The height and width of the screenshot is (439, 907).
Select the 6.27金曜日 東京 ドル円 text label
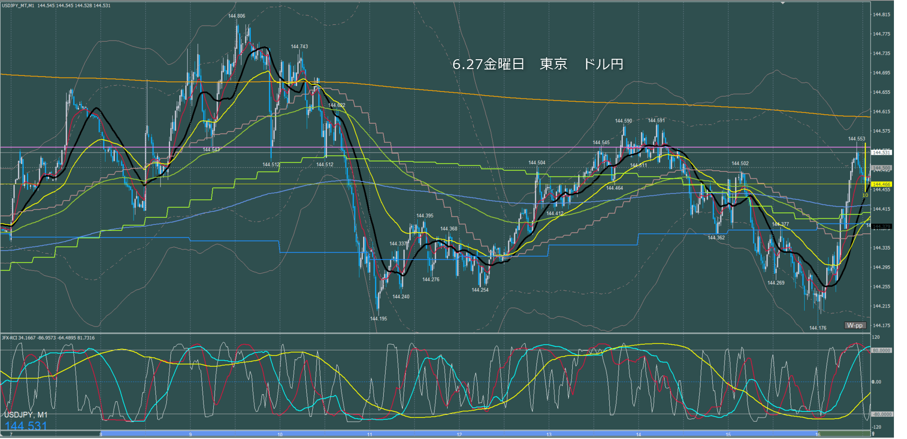pos(538,64)
